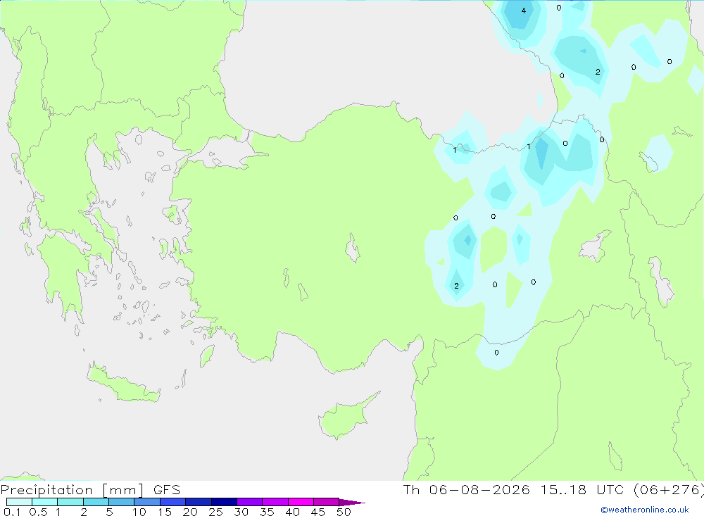Click the legend tick label "0.5"
The height and width of the screenshot is (516, 704).
point(38,512)
